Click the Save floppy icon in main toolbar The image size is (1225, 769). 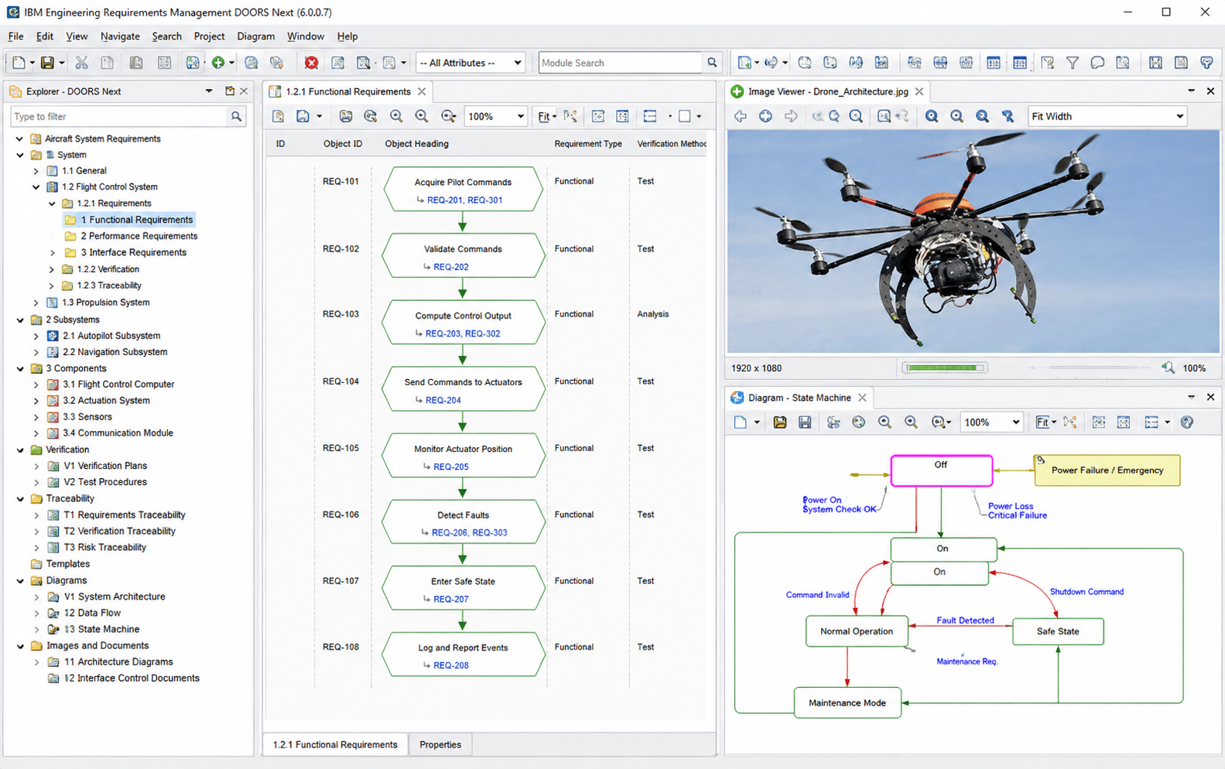tap(47, 63)
